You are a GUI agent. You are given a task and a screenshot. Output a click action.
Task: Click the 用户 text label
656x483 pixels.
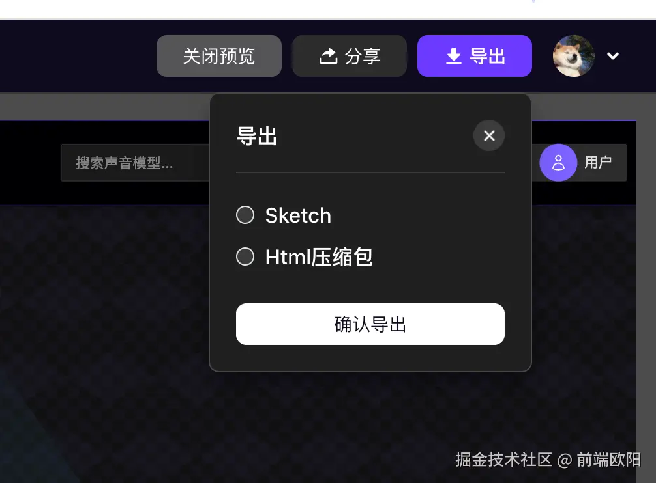(598, 162)
